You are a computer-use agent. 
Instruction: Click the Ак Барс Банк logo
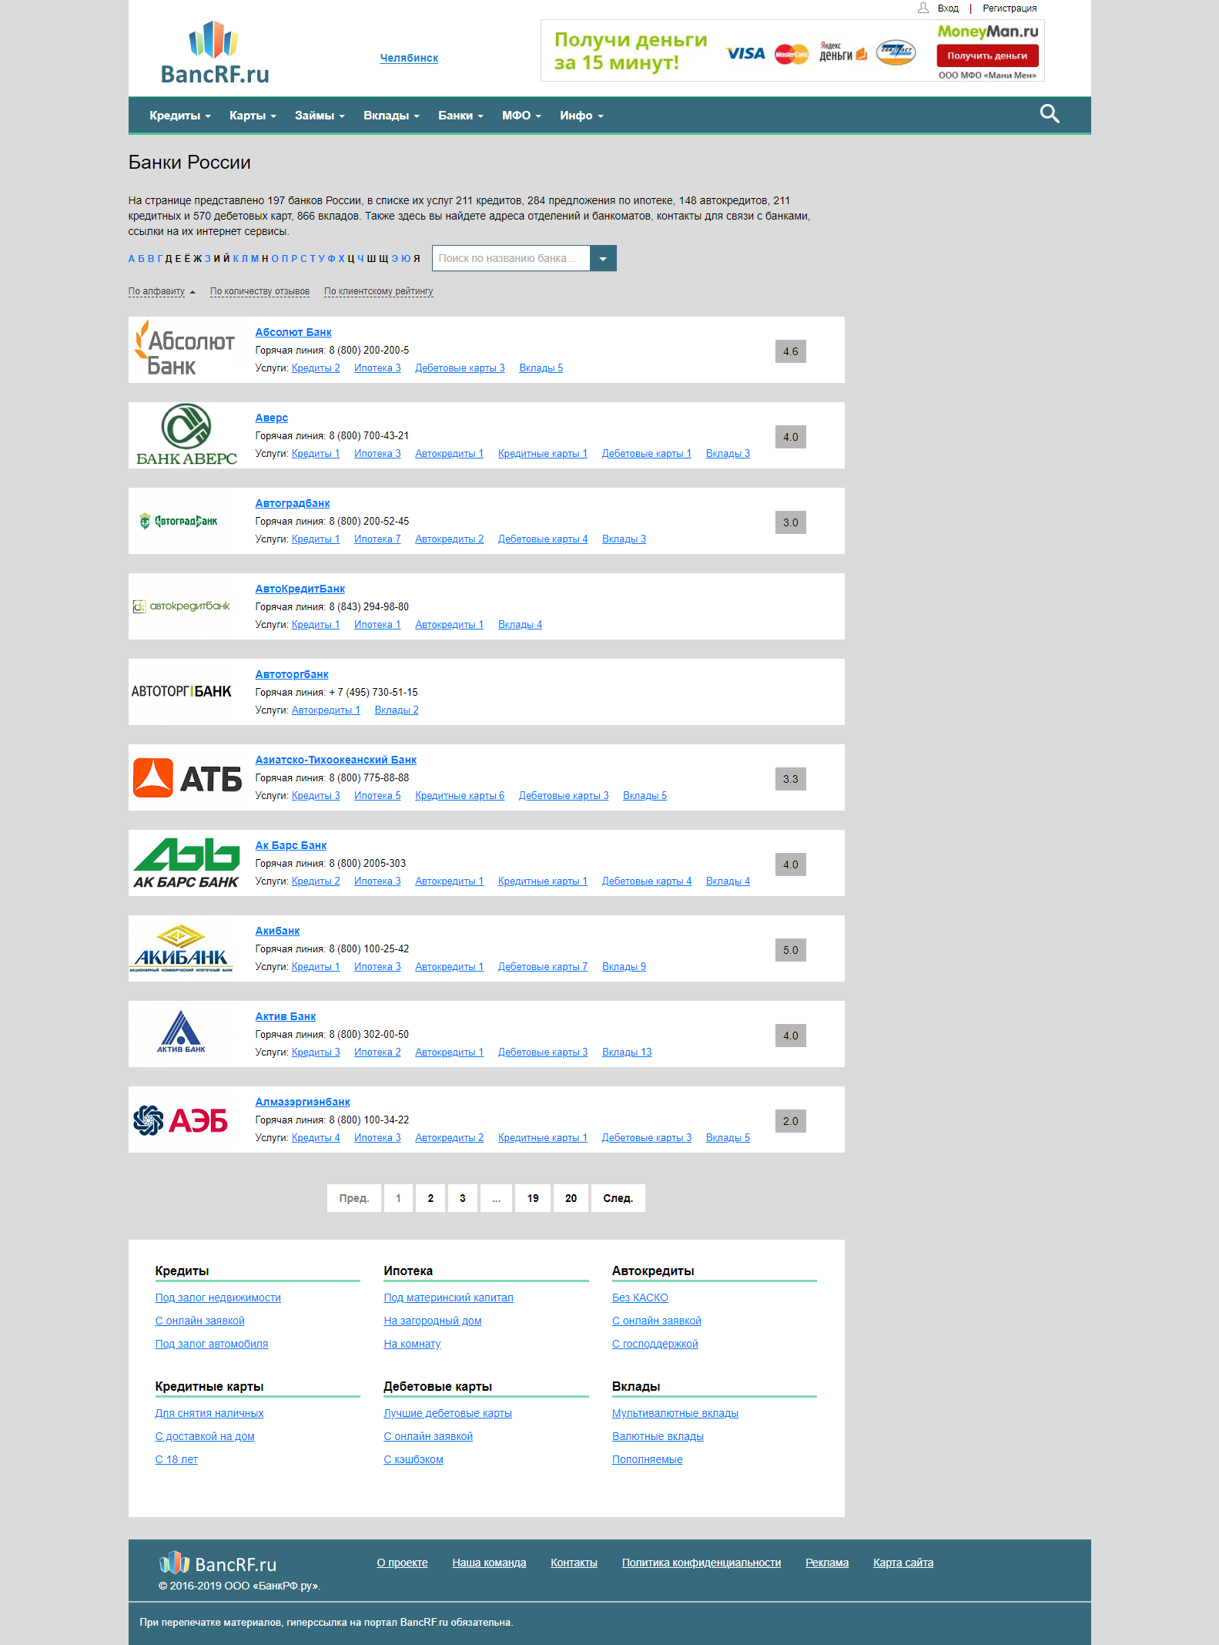point(186,863)
